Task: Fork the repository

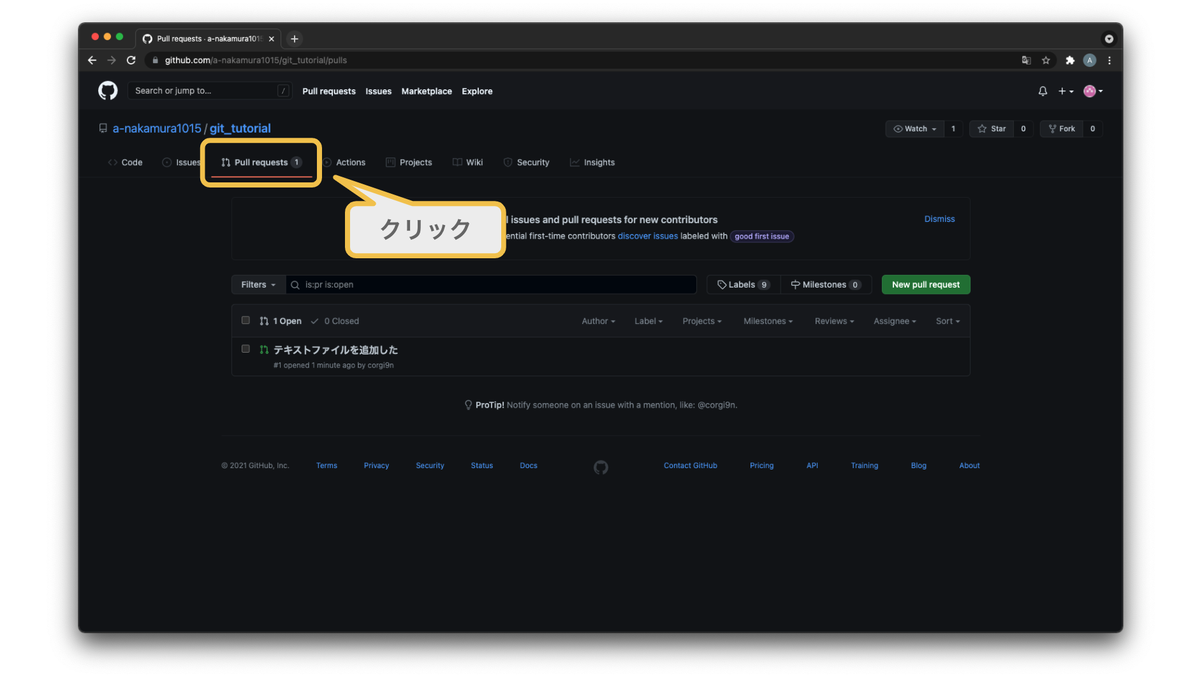Action: 1062,129
